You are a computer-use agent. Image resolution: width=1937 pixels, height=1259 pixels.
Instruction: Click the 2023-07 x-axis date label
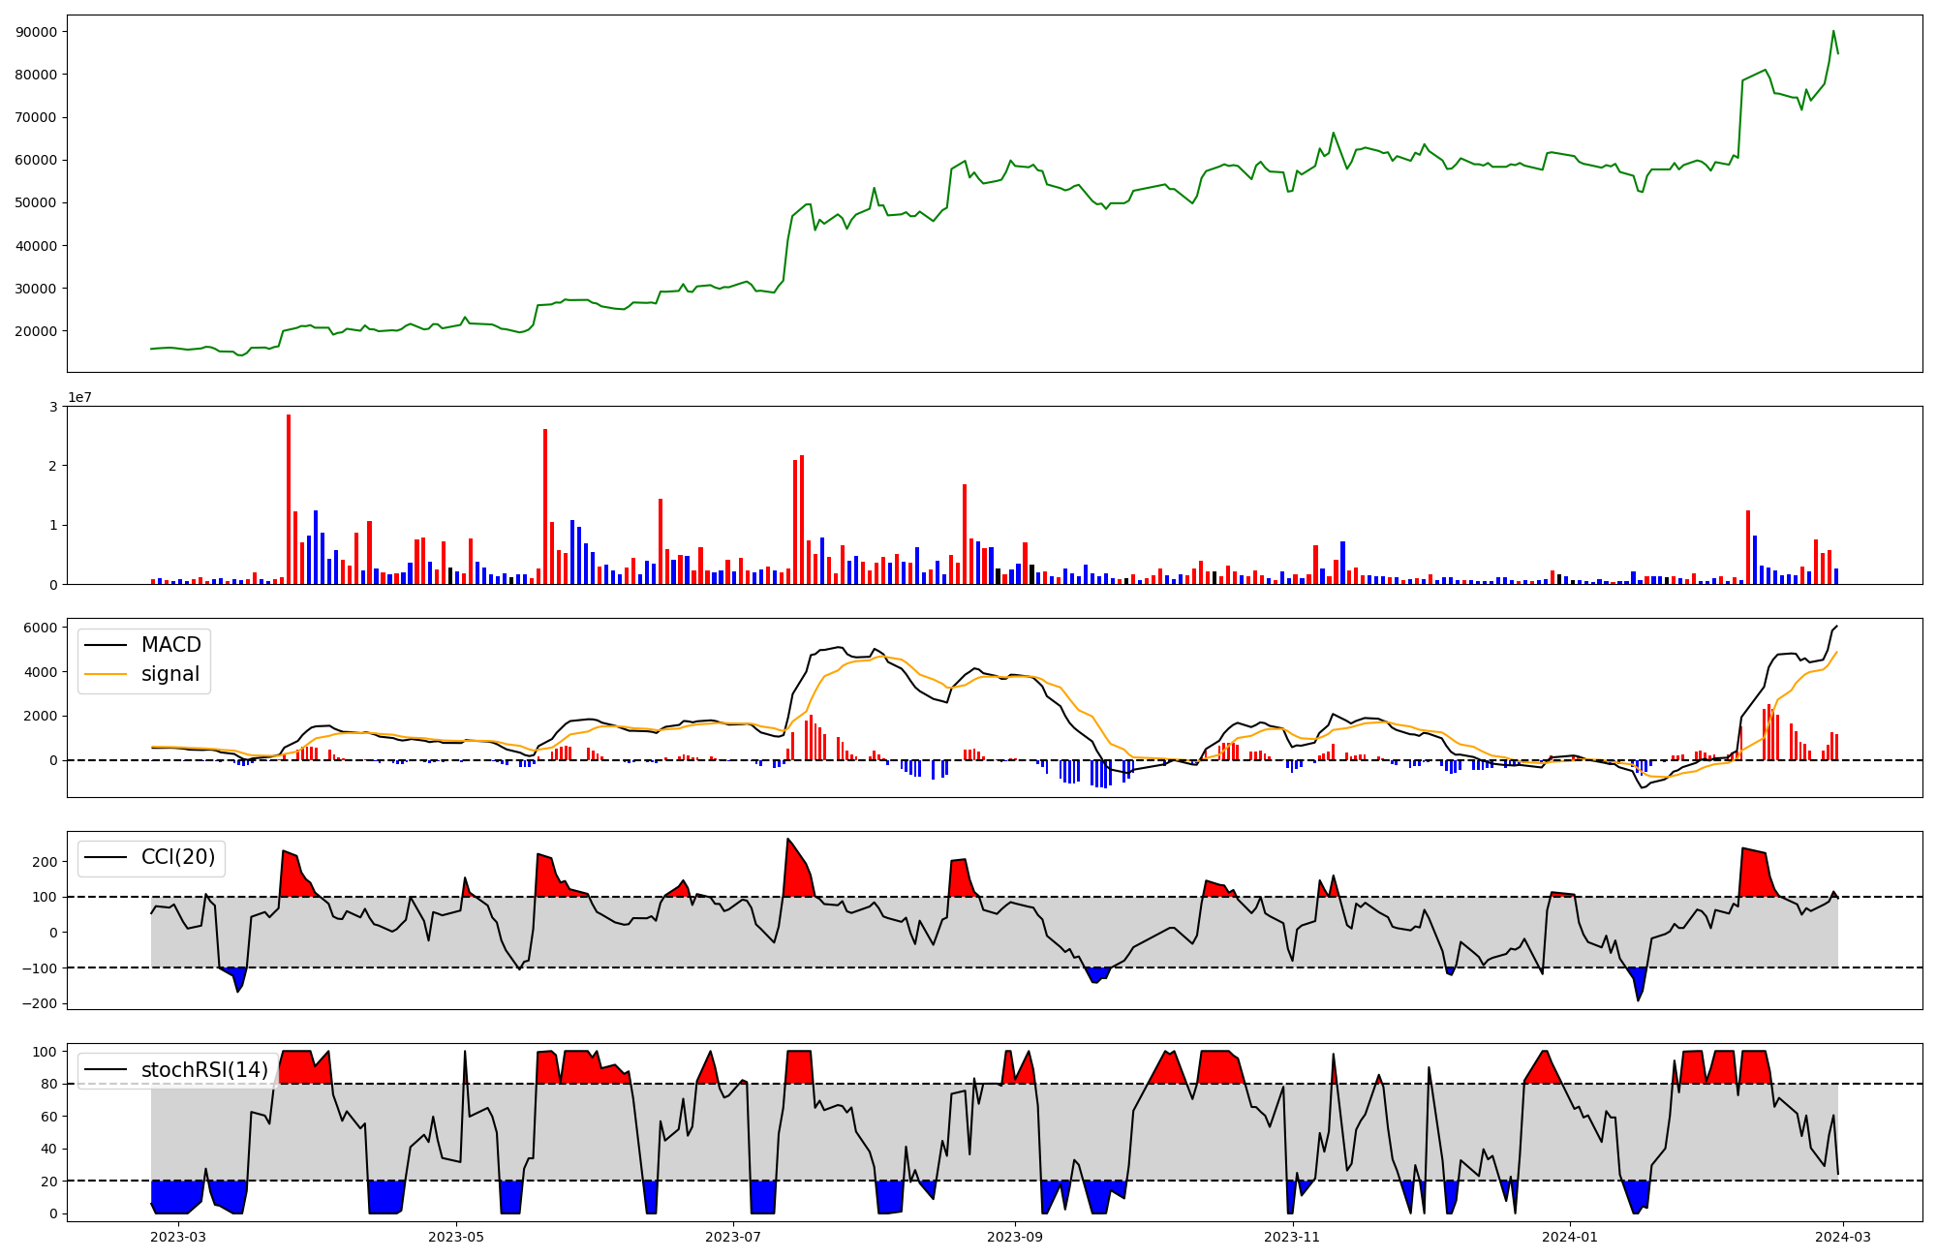click(733, 1237)
